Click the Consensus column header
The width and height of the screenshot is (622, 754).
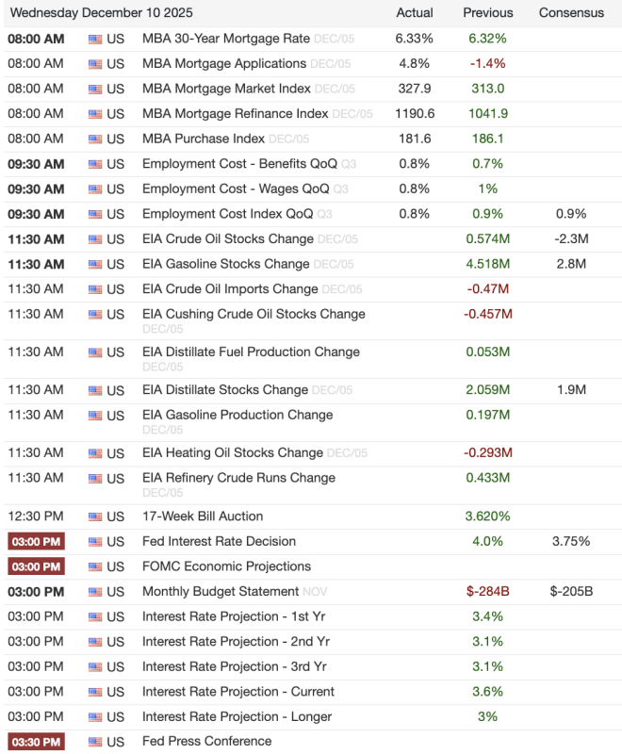(x=571, y=13)
